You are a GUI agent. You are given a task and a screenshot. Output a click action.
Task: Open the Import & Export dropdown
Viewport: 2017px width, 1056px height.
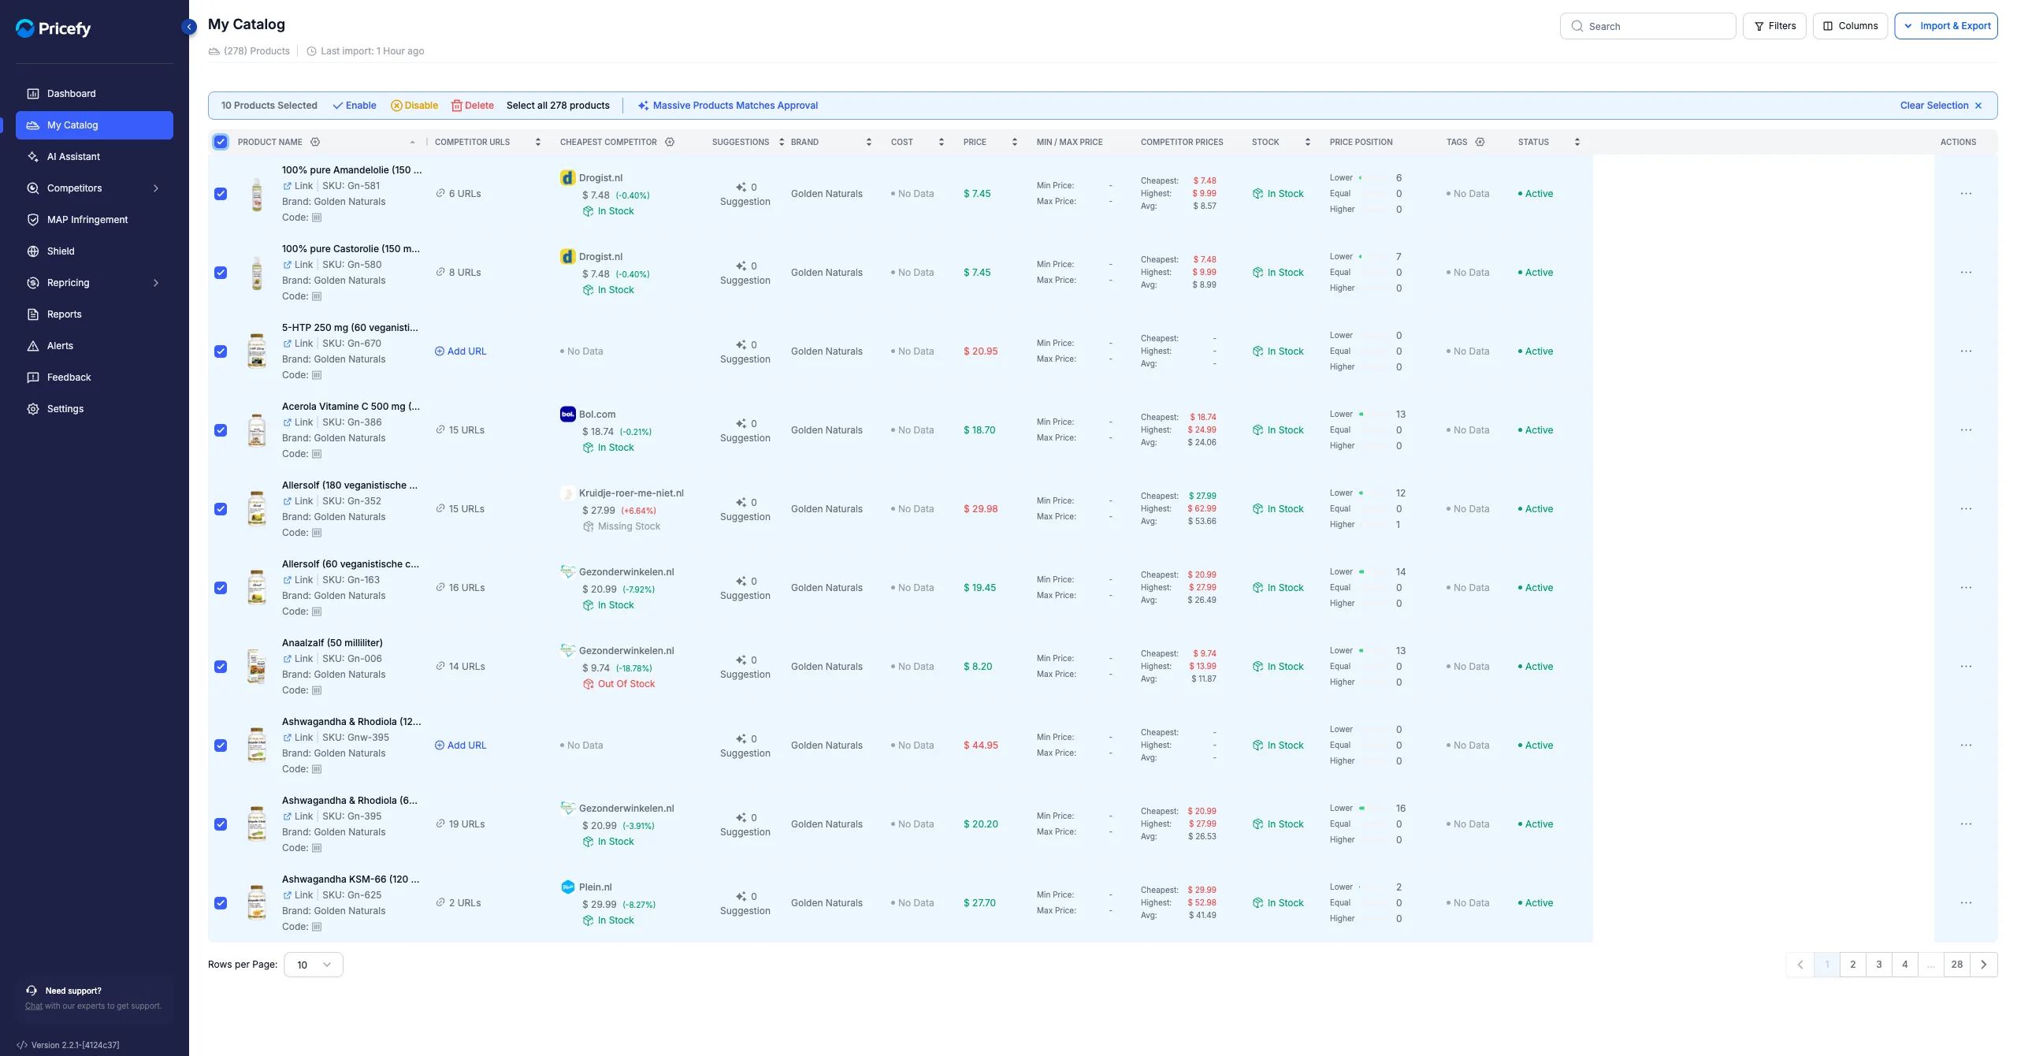point(1945,26)
